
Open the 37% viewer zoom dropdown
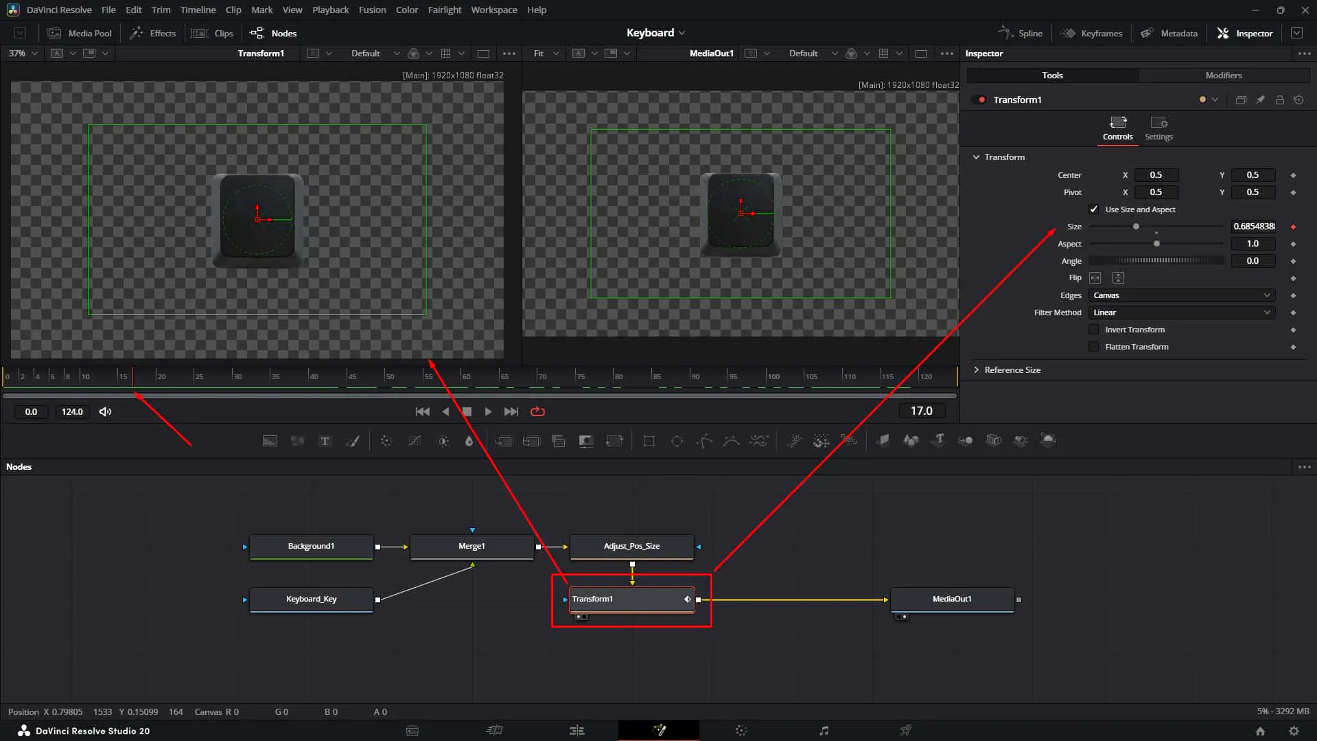[23, 54]
